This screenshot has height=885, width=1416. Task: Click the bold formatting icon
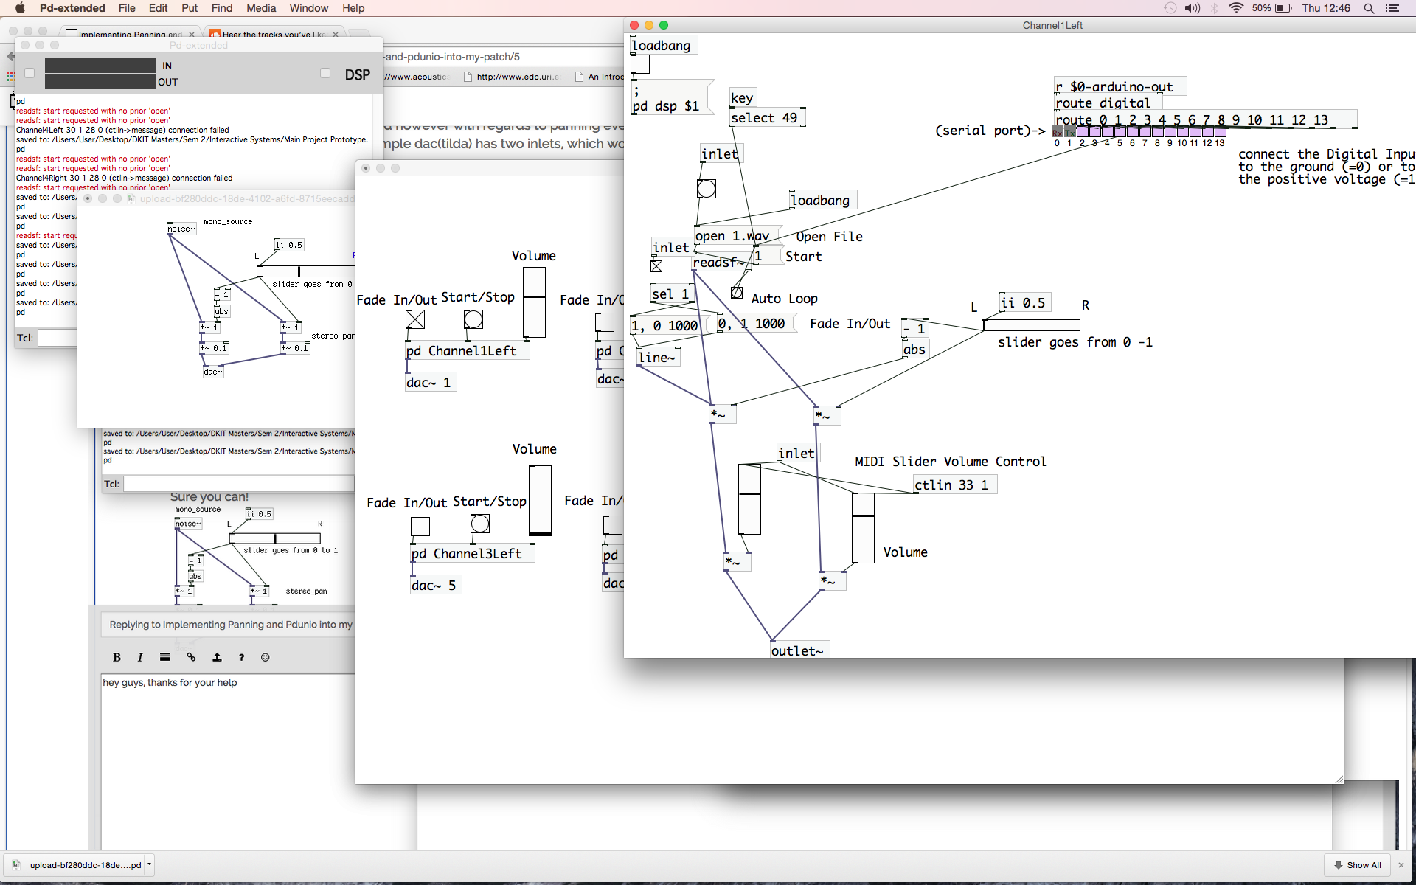coord(117,657)
